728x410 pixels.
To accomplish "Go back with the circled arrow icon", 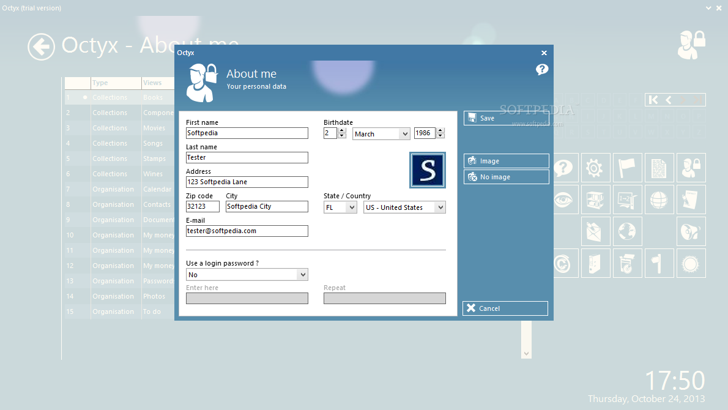I will click(x=42, y=47).
